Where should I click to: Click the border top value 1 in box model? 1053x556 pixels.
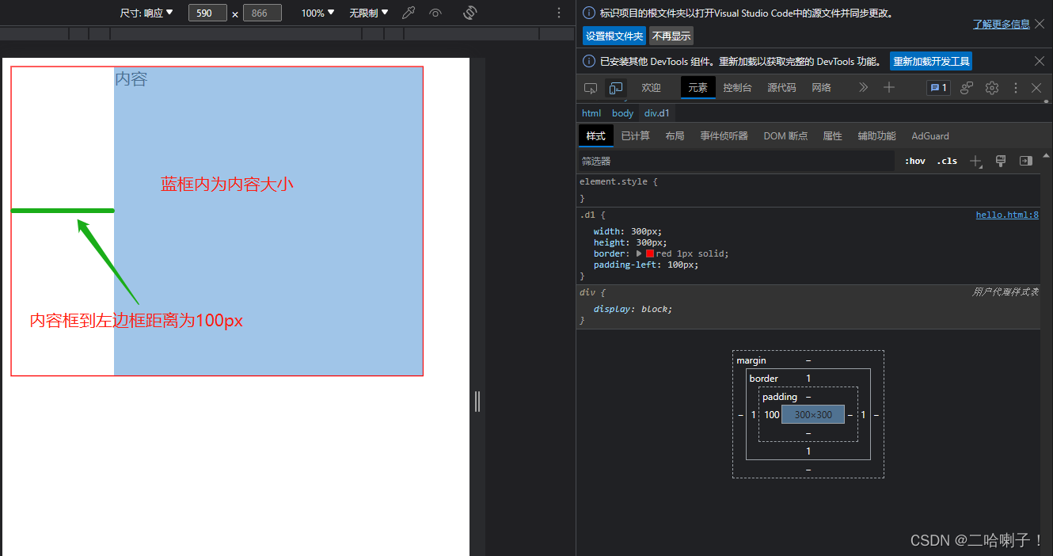pos(808,379)
